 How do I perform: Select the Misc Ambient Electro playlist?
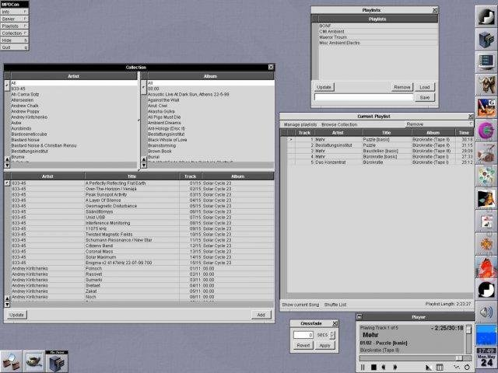tap(339, 43)
